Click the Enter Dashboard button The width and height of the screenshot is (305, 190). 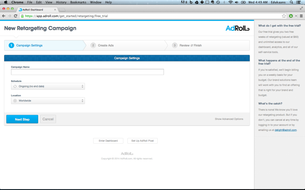point(108,141)
